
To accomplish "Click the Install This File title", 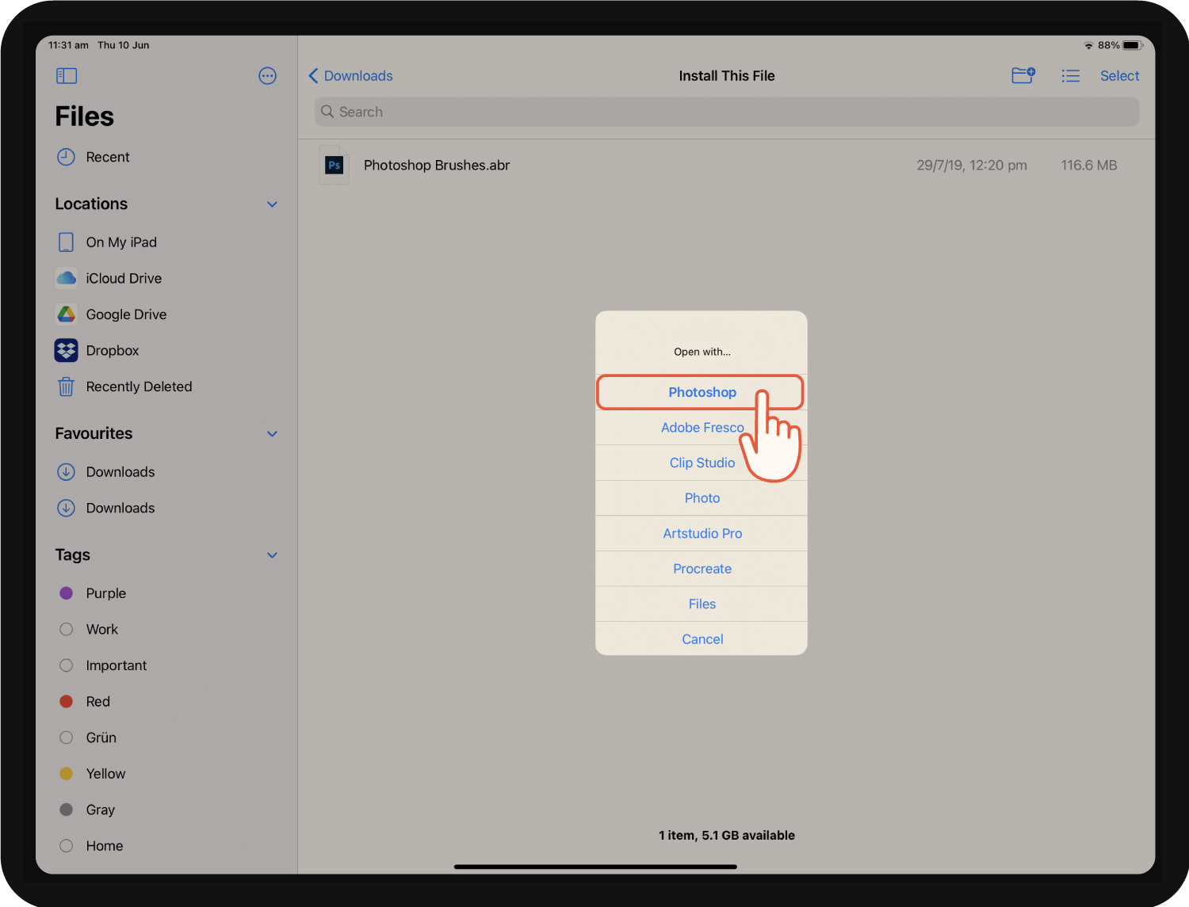I will pyautogui.click(x=727, y=76).
